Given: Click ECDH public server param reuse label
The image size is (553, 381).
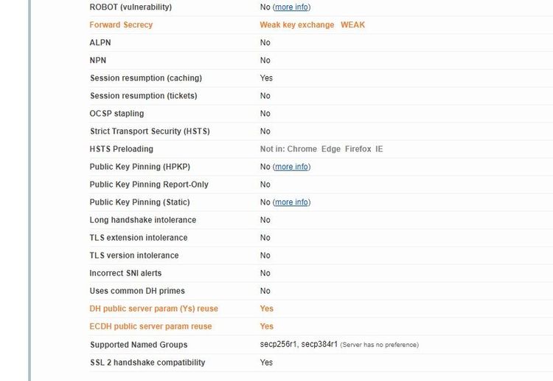Looking at the screenshot, I should [x=150, y=326].
